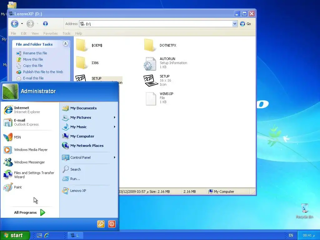Collapse the File and Folder Tasks panel
Screen dimensions: 320x240
66,44
